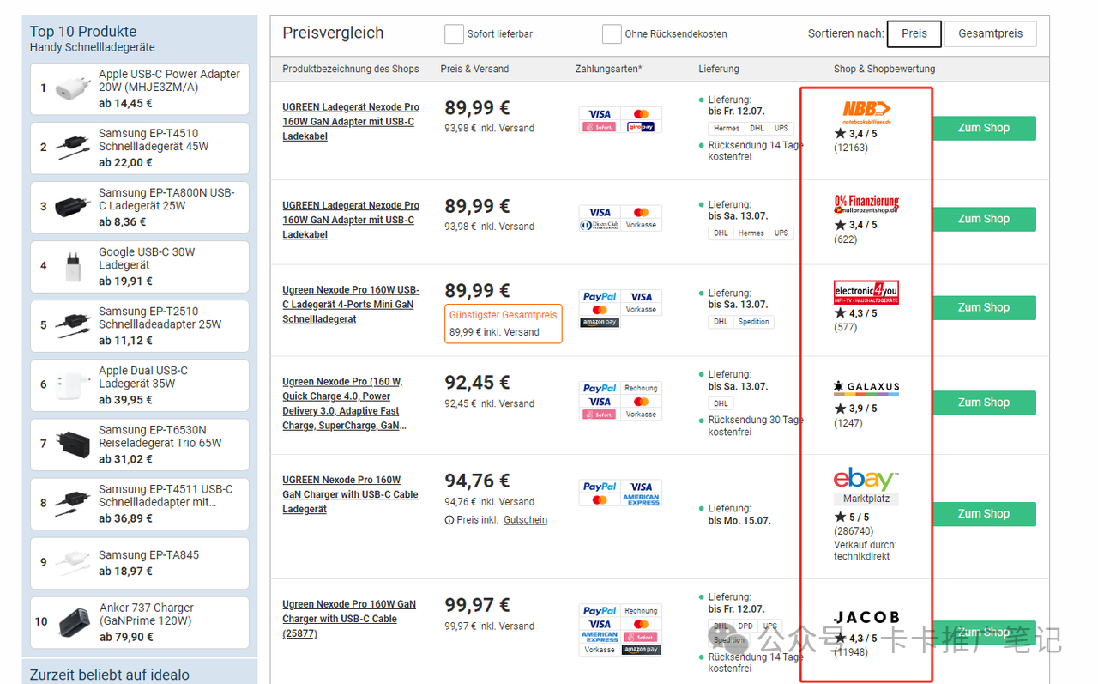Image resolution: width=1098 pixels, height=684 pixels.
Task: Click NBB review count (12163)
Action: point(851,148)
